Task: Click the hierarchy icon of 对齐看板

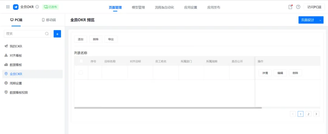Action: tap(6, 55)
